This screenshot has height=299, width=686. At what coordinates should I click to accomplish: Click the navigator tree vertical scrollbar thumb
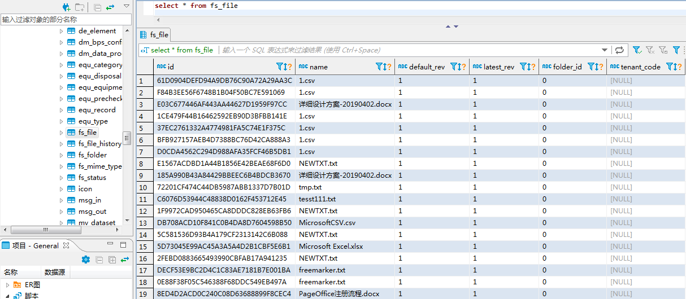pyautogui.click(x=127, y=138)
